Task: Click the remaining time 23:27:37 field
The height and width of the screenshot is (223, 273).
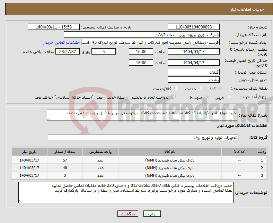Action: [x=68, y=51]
